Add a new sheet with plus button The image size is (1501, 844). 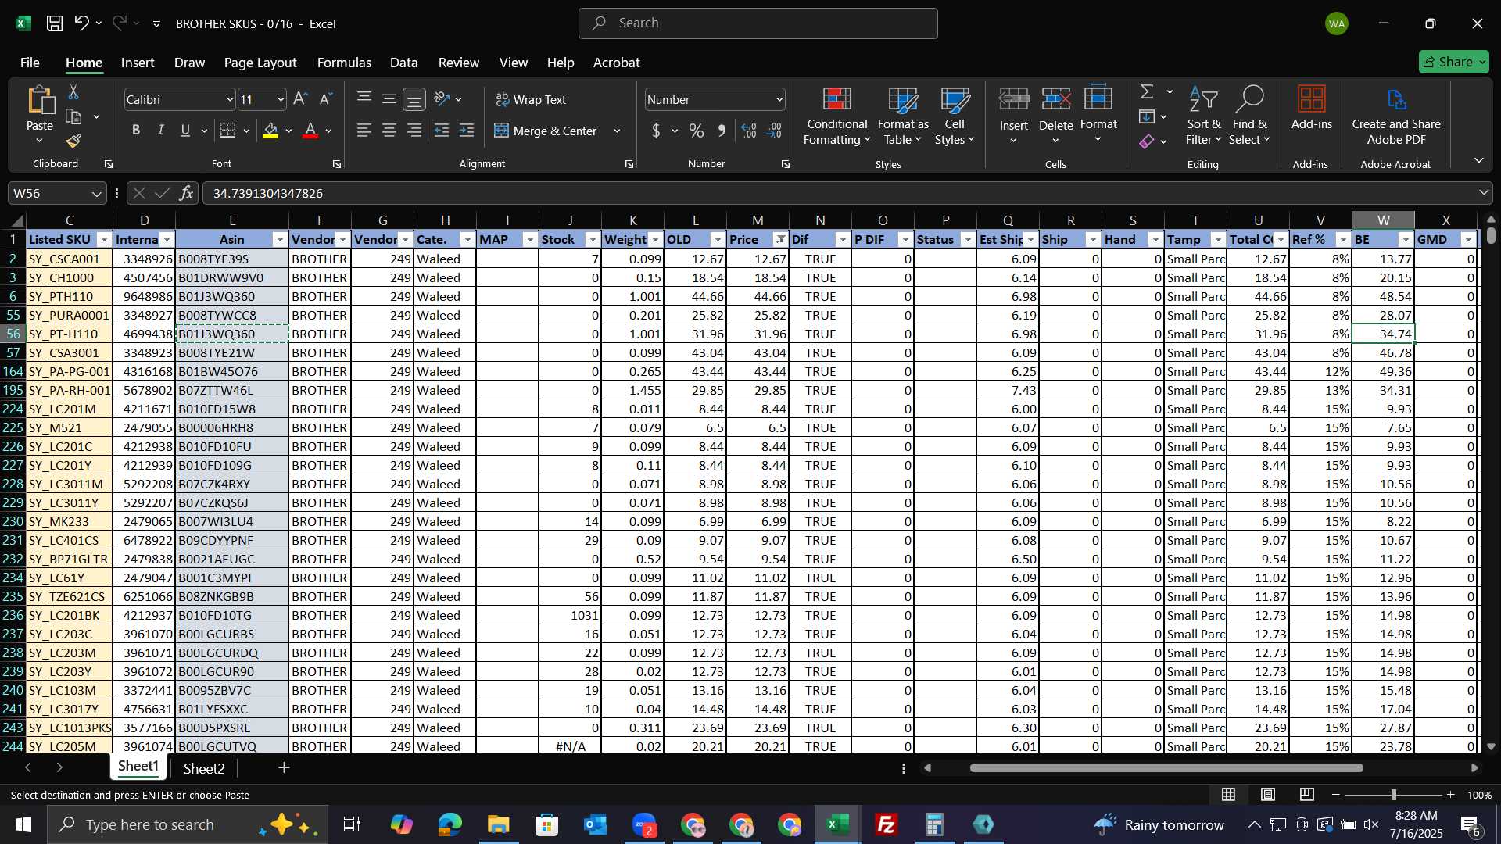[x=284, y=768]
